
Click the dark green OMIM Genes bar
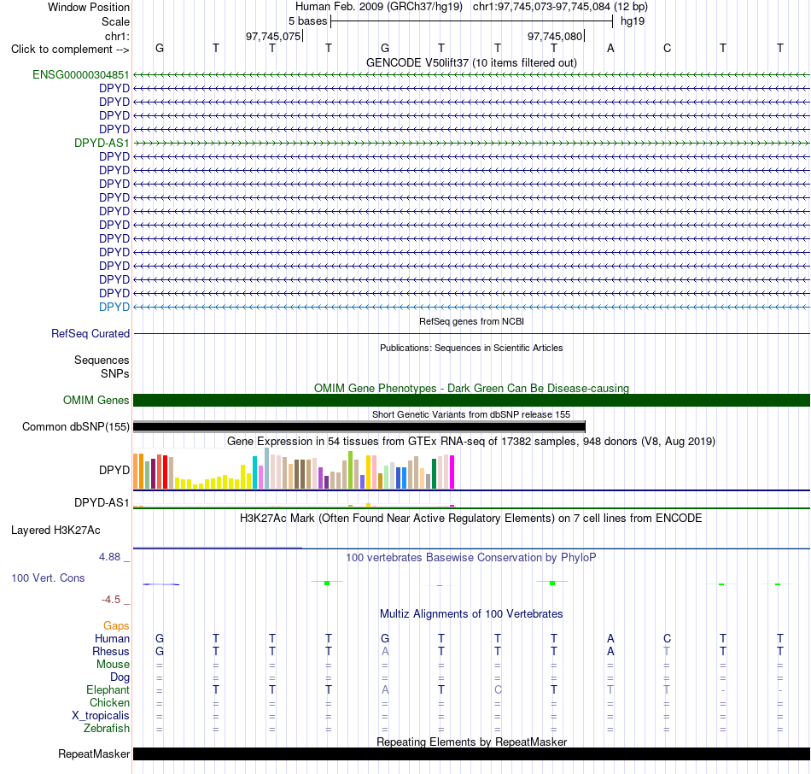[x=471, y=400]
